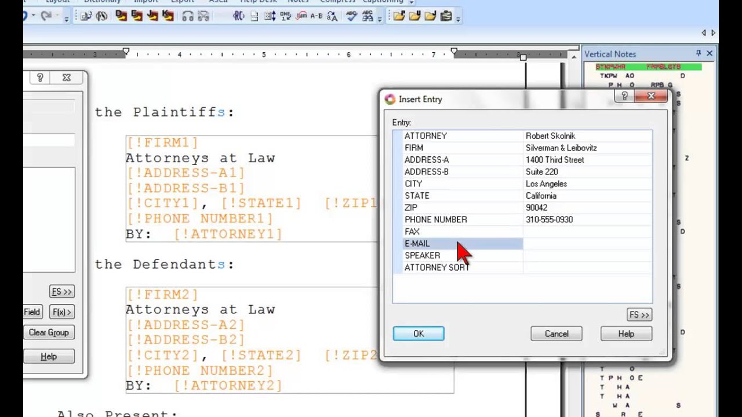Click the [!PHONE NUMBER1] field in the document
Viewport: 742px width, 417px height.
(x=200, y=219)
